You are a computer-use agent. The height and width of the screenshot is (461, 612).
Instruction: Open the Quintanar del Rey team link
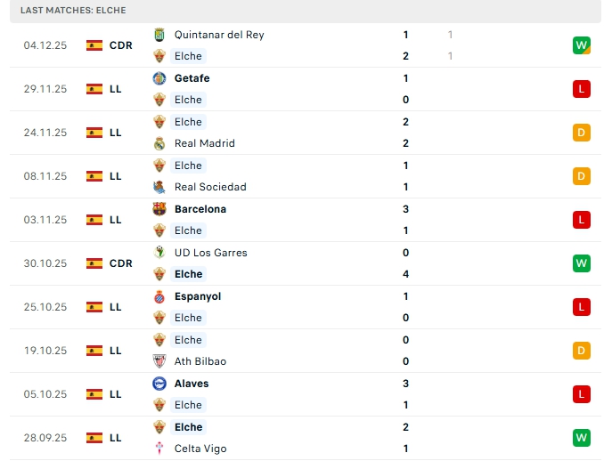(219, 35)
